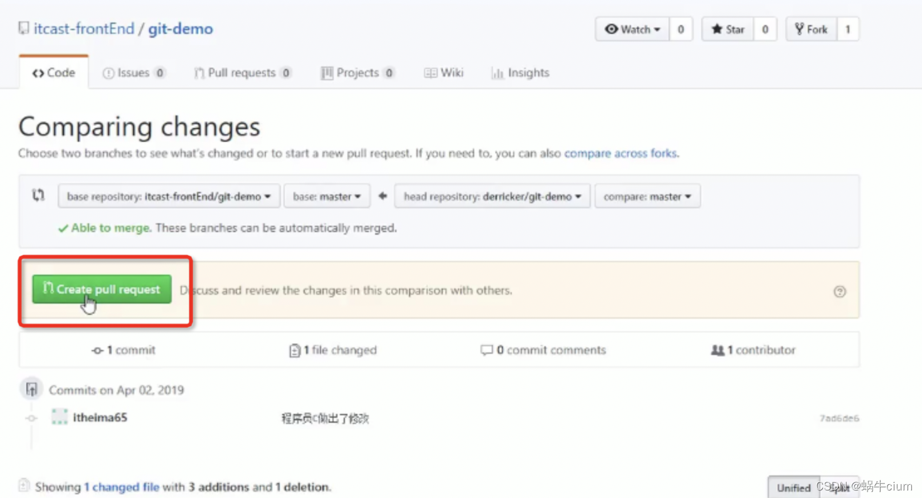Open the compare: master branch dropdown
922x498 pixels.
tap(647, 196)
